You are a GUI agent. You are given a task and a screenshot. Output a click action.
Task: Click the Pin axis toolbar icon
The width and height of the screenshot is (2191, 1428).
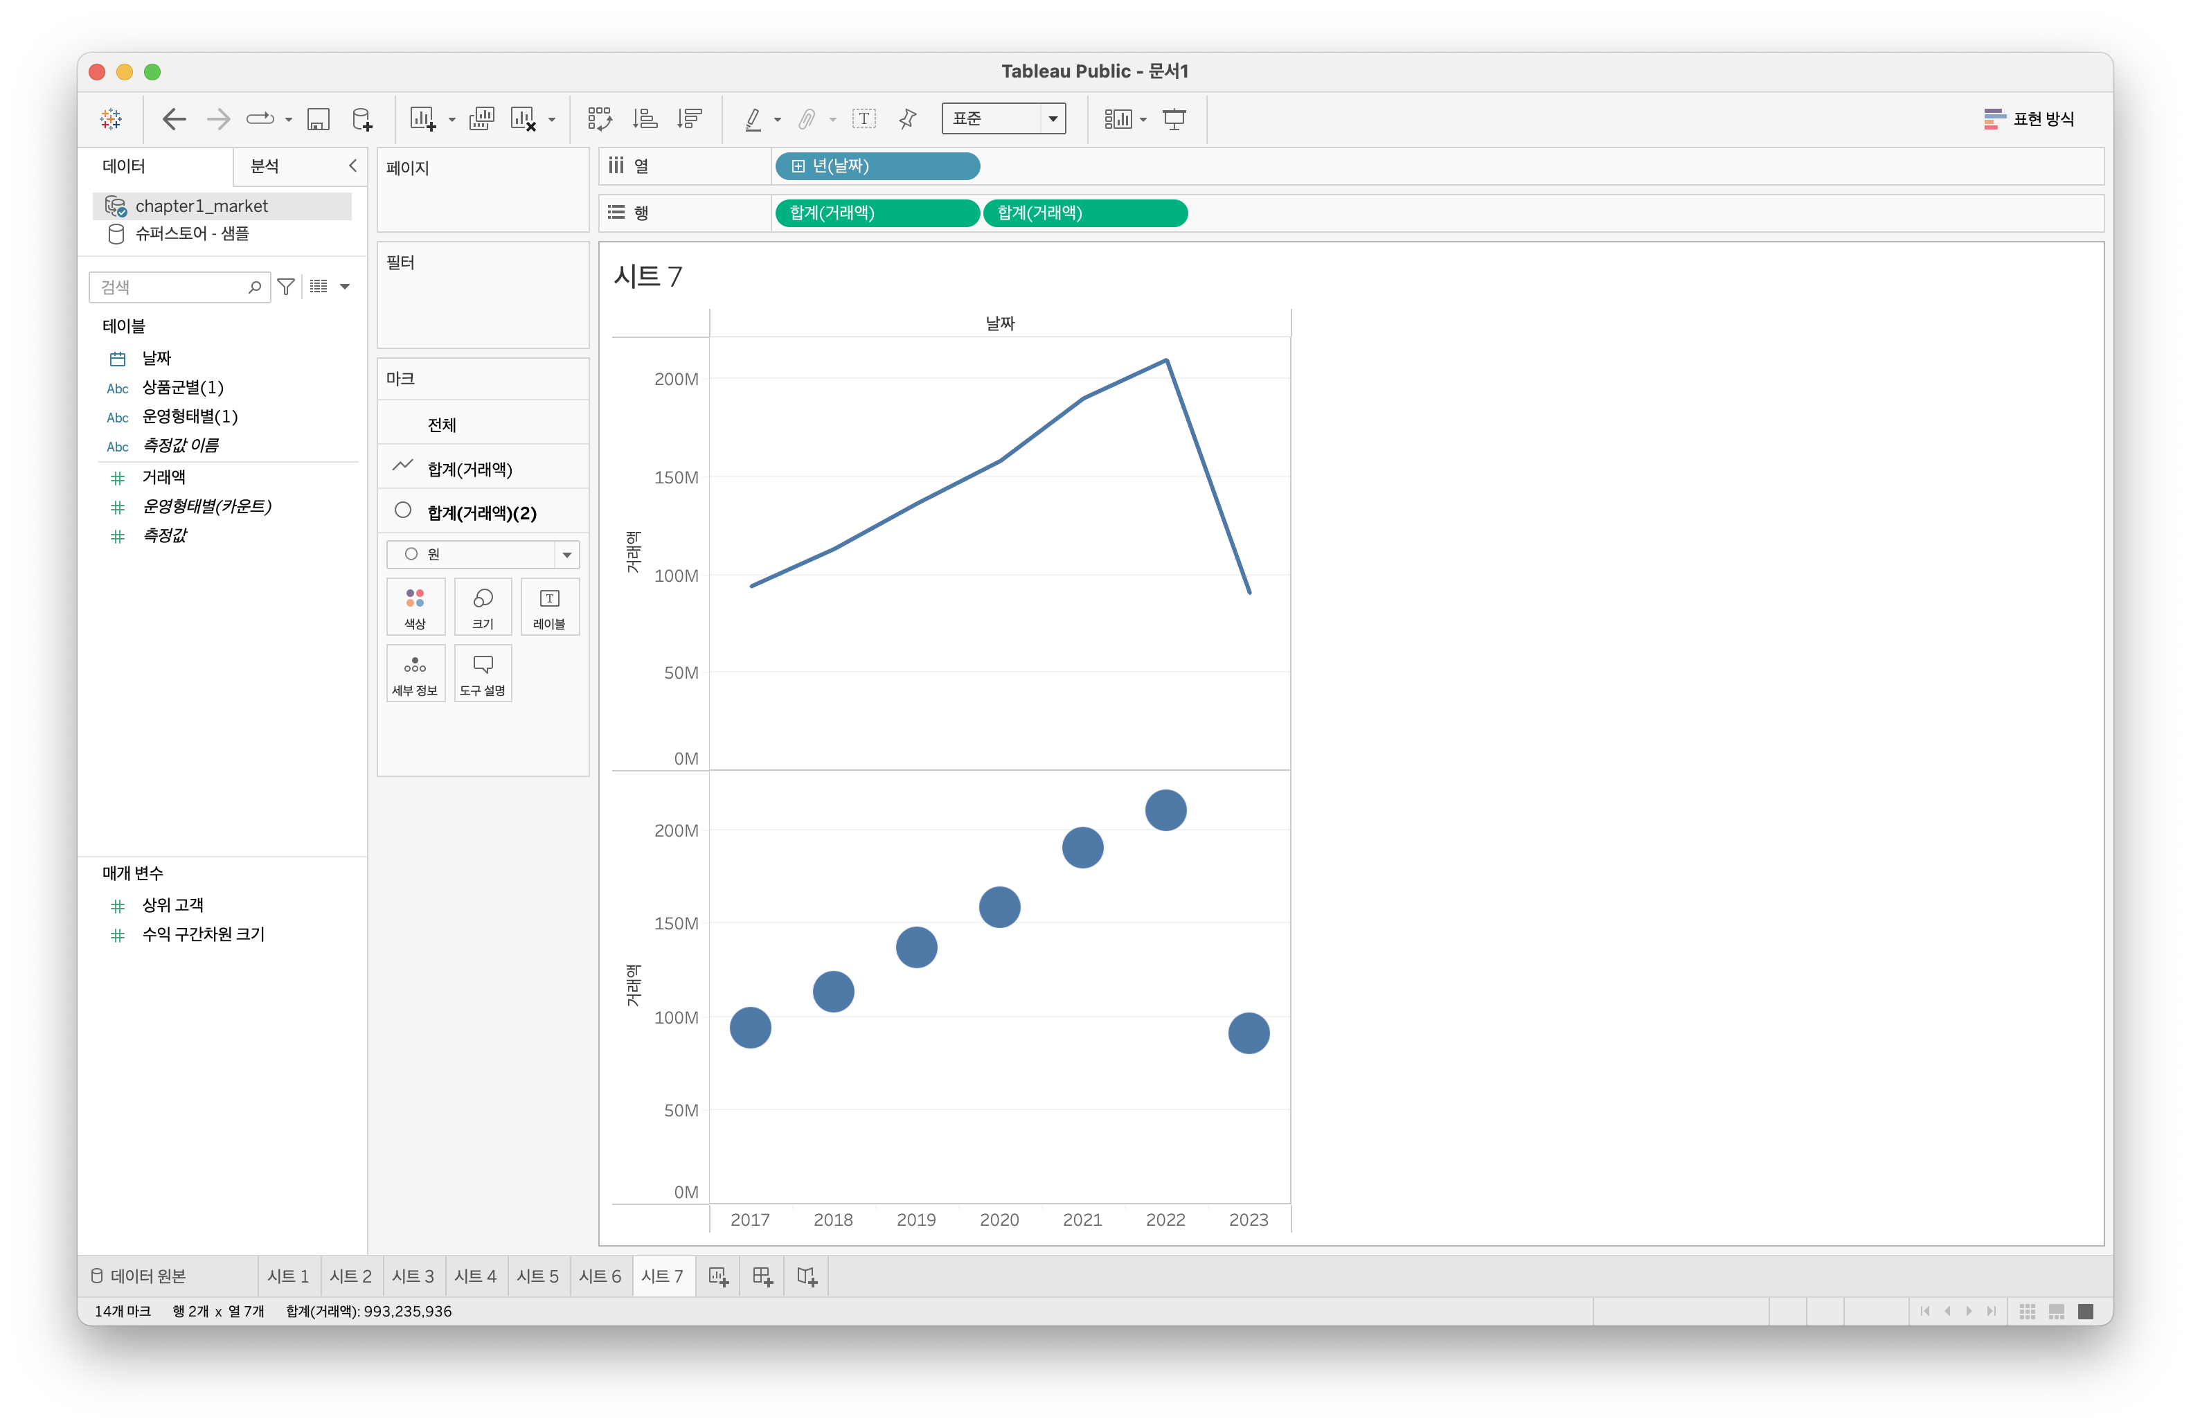pyautogui.click(x=908, y=119)
